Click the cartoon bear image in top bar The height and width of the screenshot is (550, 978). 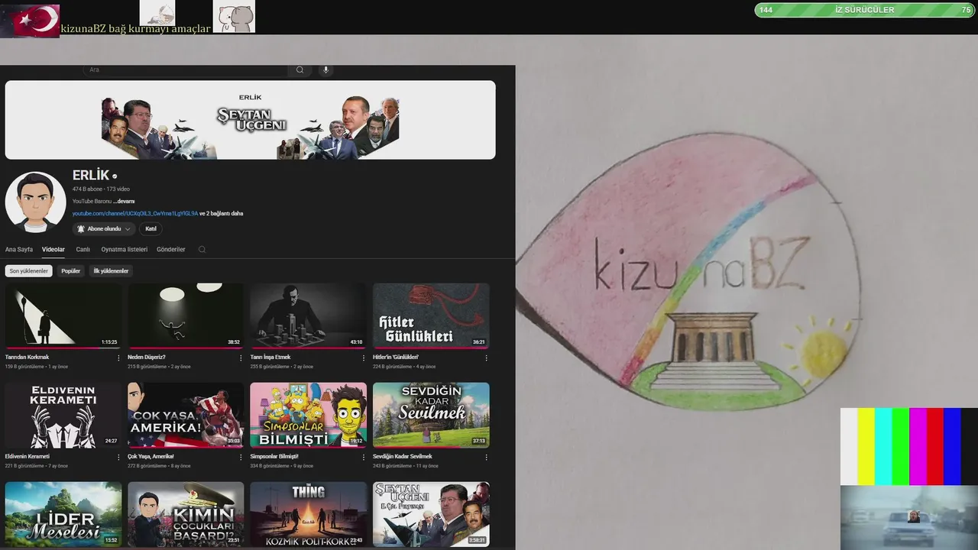click(234, 16)
